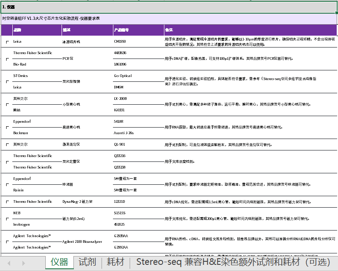Select the 荧光定量仪 description cell
Screen dimensions: 338x271
tap(87, 161)
